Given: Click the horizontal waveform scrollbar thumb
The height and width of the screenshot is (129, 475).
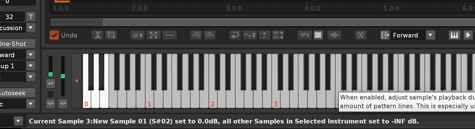Looking at the screenshot, I should pyautogui.click(x=76, y=22).
